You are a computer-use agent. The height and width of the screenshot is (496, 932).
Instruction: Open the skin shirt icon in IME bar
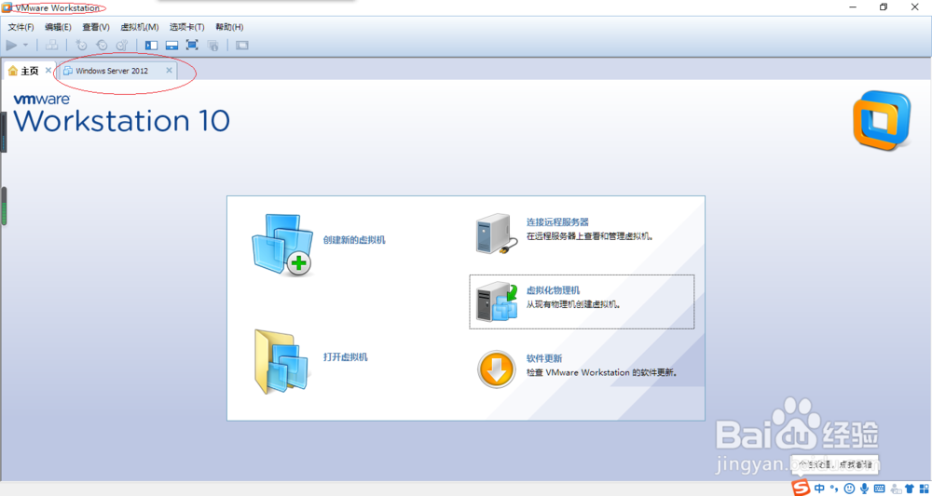point(910,489)
